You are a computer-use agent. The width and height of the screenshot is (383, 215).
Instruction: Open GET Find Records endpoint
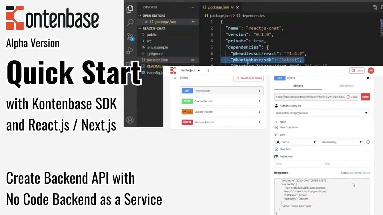click(222, 91)
